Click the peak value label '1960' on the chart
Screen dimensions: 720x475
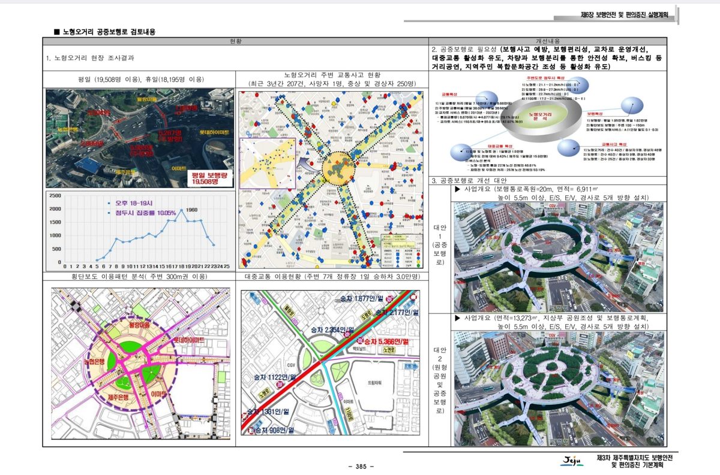tap(192, 210)
